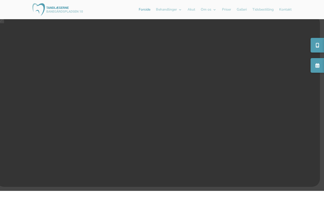Click the BANEGÅRDSPLADSEN 10 logo text
Image resolution: width=324 pixels, height=202 pixels.
(65, 12)
